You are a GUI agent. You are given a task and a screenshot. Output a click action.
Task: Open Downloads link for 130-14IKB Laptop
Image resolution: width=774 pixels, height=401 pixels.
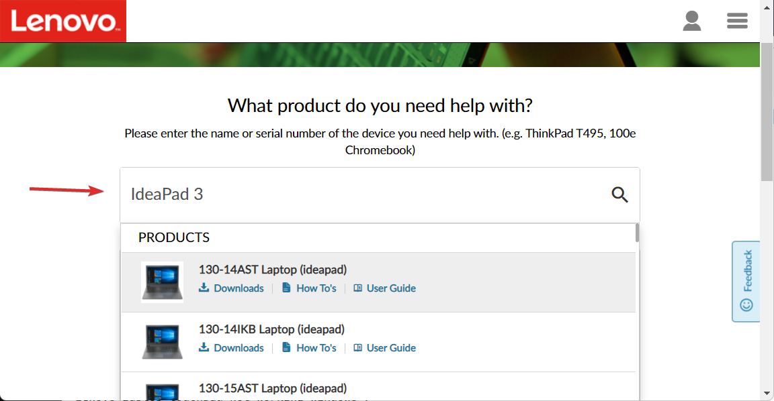coord(239,348)
